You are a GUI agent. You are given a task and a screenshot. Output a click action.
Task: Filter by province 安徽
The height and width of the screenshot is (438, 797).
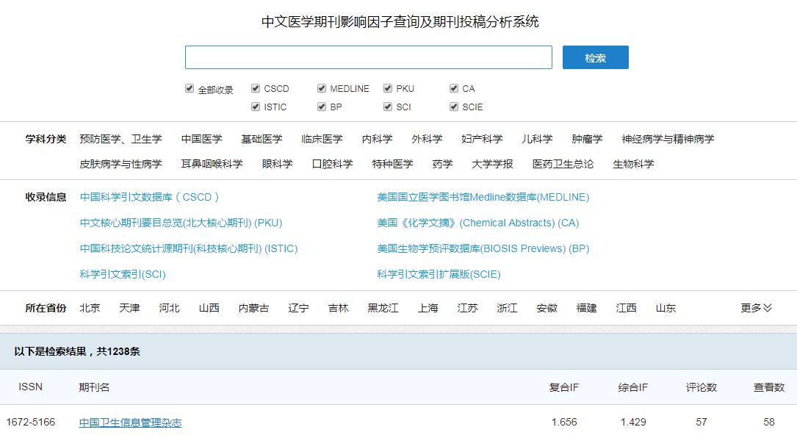[x=547, y=308]
